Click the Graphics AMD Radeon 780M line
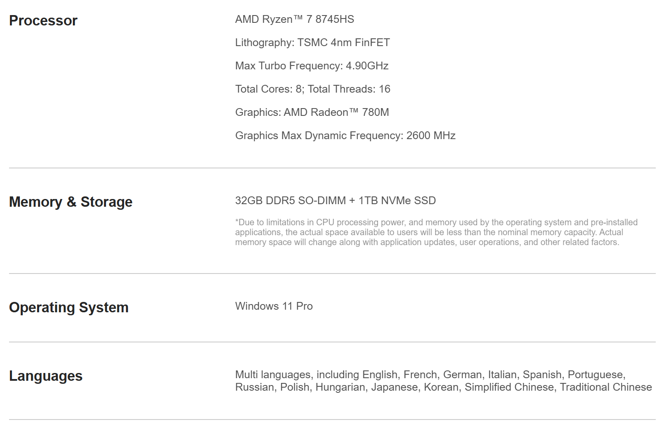The image size is (670, 429). click(312, 112)
